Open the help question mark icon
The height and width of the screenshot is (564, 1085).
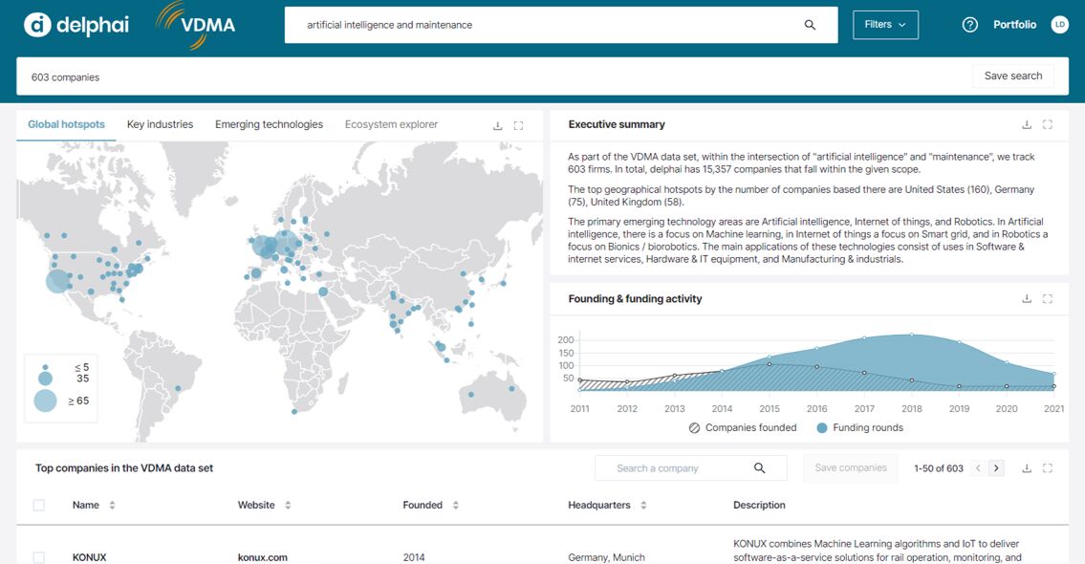[969, 25]
